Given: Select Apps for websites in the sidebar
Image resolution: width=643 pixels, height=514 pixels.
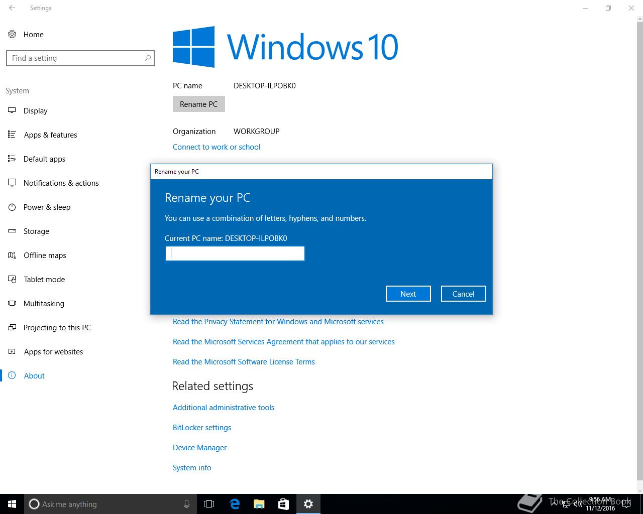Looking at the screenshot, I should [x=54, y=351].
